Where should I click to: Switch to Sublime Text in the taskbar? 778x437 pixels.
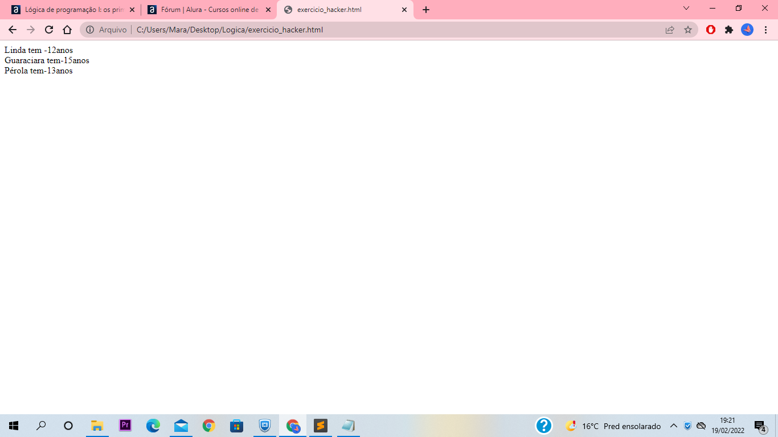pos(321,426)
